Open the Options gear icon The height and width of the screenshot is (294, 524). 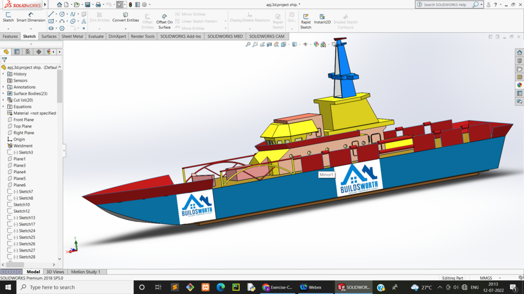tap(144, 5)
